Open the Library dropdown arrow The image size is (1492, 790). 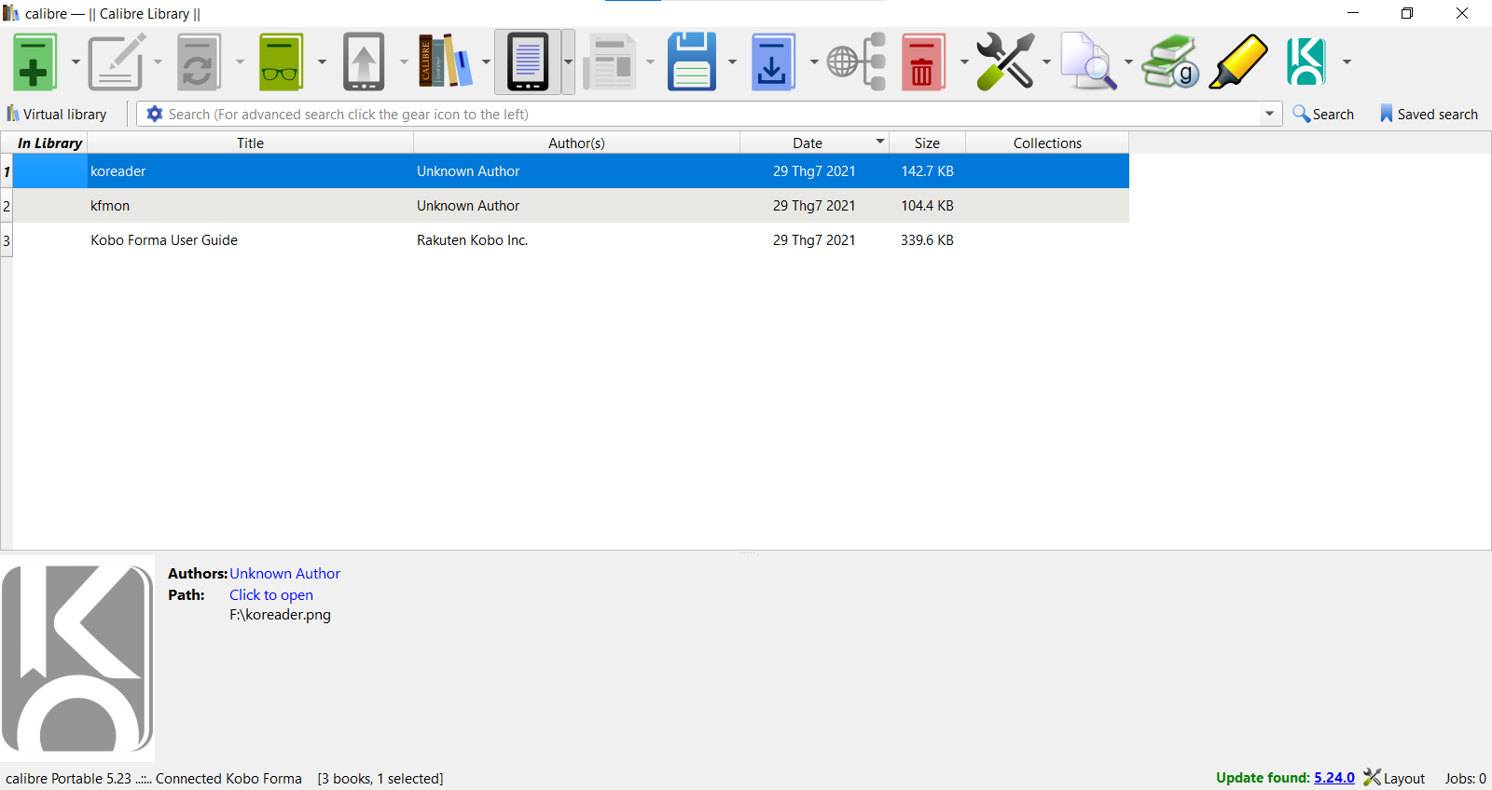[x=486, y=62]
